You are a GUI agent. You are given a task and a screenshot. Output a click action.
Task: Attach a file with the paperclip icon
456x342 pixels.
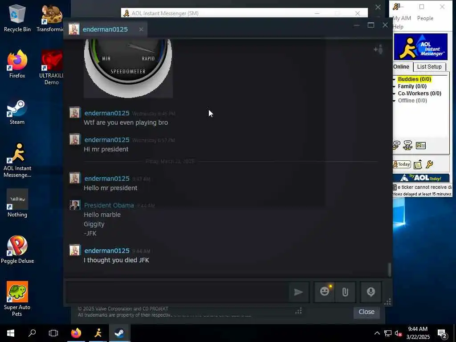[345, 292]
